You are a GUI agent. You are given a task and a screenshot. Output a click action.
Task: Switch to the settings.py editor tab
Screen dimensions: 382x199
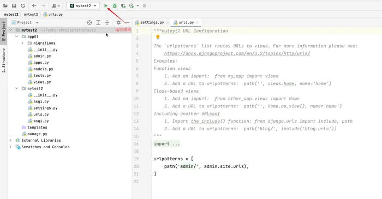[x=152, y=22]
